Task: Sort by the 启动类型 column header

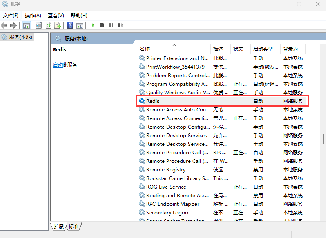Action: [x=266, y=49]
